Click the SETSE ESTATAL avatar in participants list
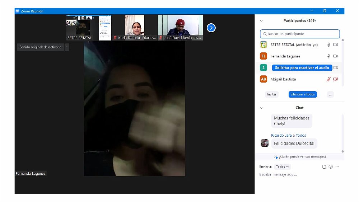The height and width of the screenshot is (202, 359). [264, 45]
